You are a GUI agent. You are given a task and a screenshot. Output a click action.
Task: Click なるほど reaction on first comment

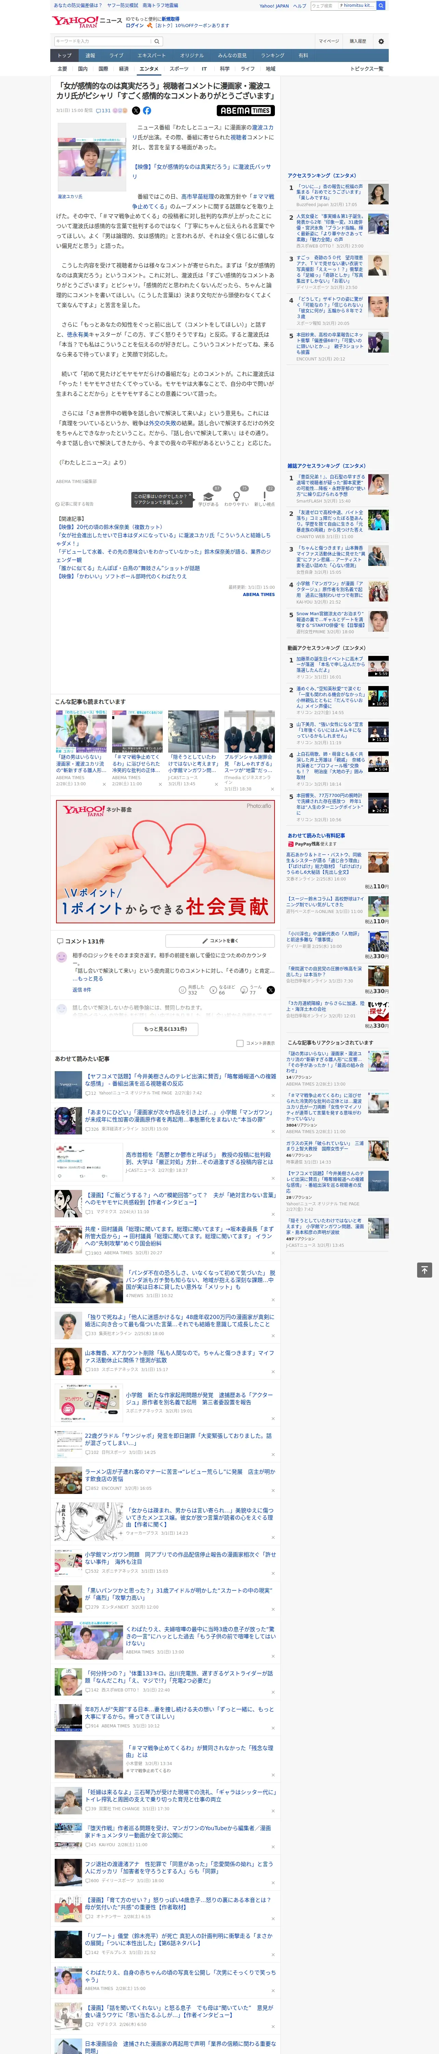[222, 990]
